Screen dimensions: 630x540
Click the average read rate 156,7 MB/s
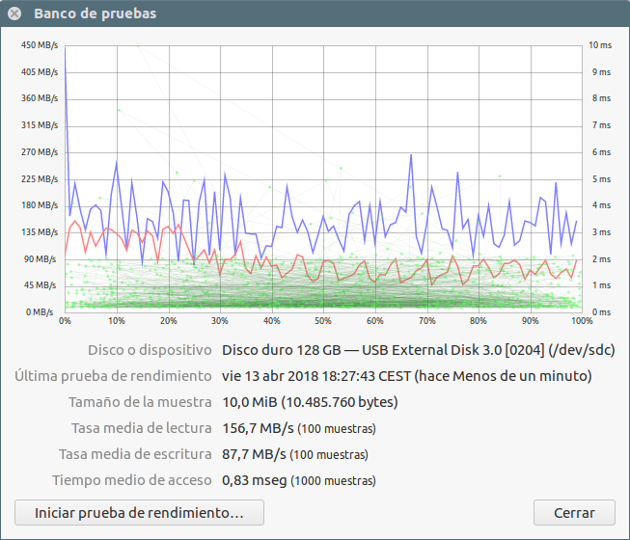[257, 428]
